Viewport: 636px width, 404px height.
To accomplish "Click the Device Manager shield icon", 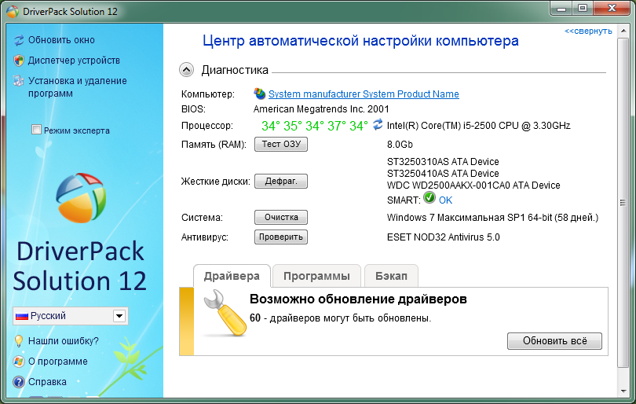I will (19, 61).
